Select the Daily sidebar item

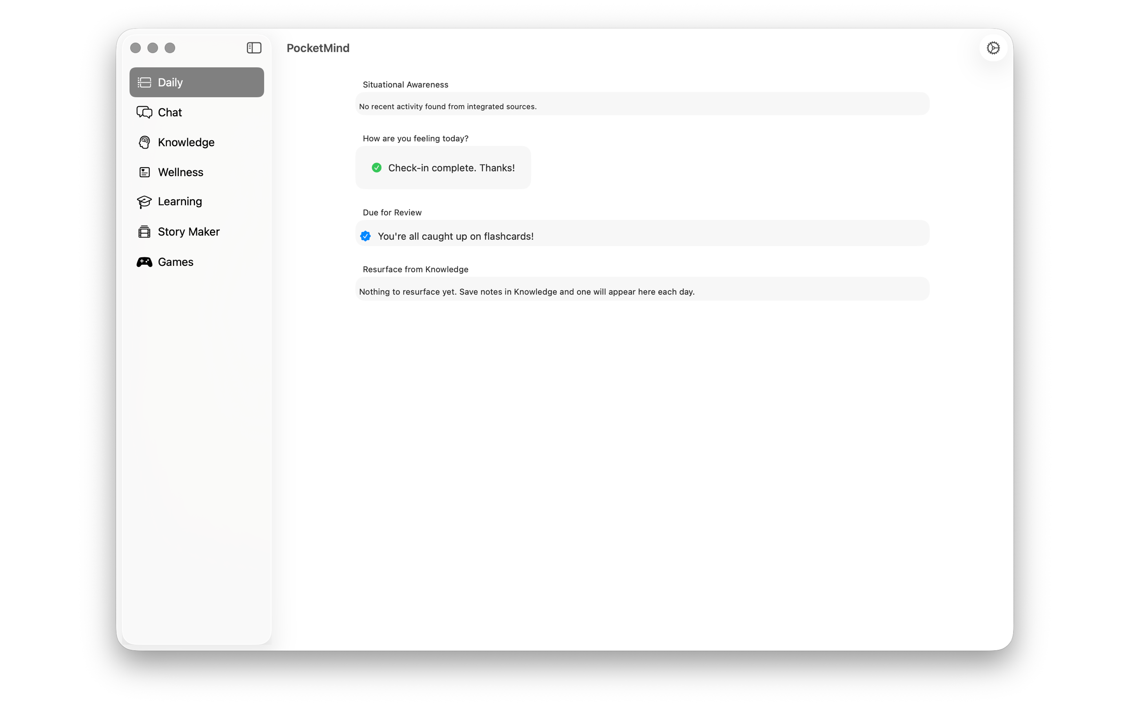[x=197, y=82]
